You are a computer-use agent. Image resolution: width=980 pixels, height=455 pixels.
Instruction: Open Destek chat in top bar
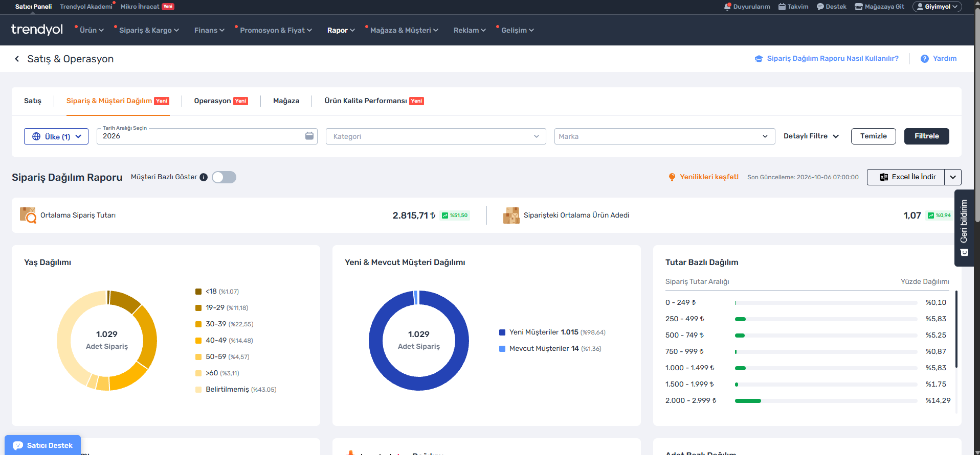pos(831,7)
